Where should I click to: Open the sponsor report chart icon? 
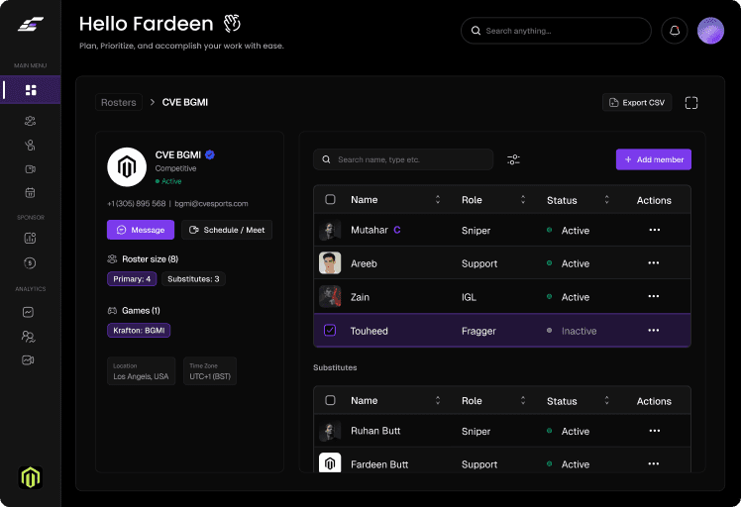click(30, 238)
